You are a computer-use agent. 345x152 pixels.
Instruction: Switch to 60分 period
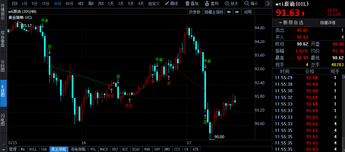click(x=69, y=3)
